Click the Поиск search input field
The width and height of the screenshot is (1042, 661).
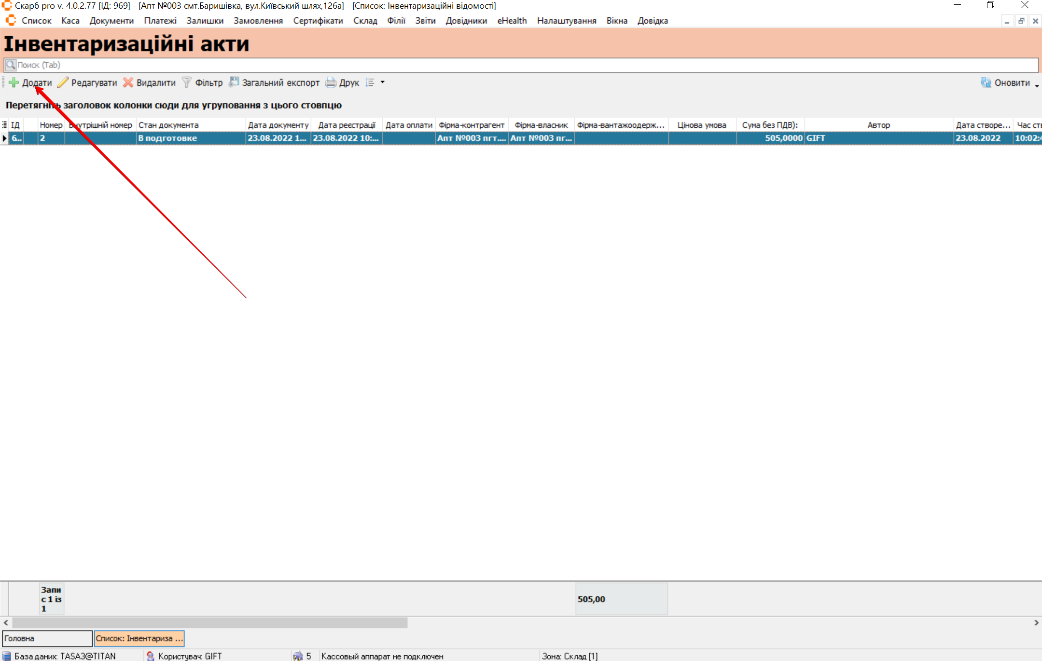[521, 65]
